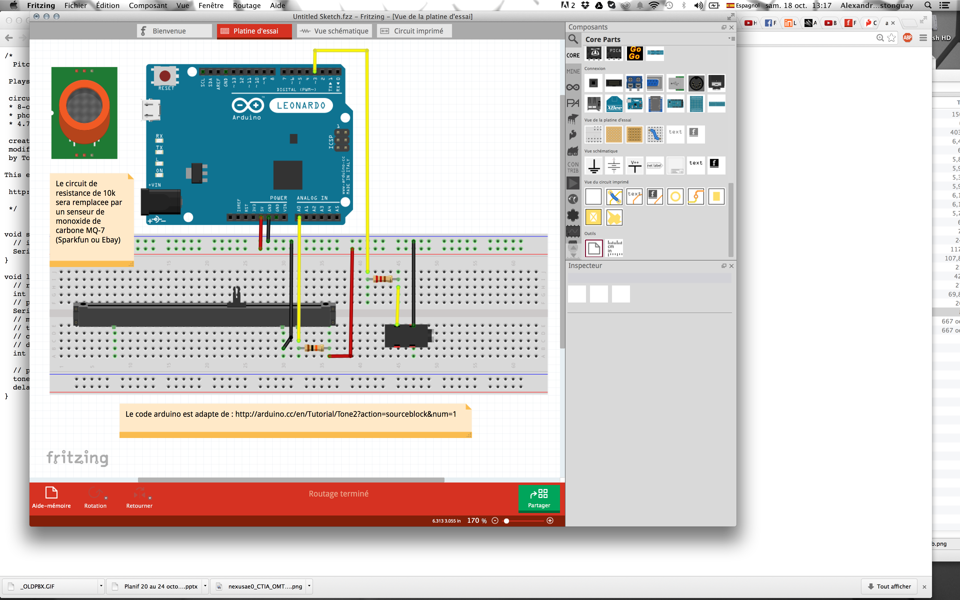960x600 pixels.
Task: Choose the ruler tool under Outils
Action: 614,248
